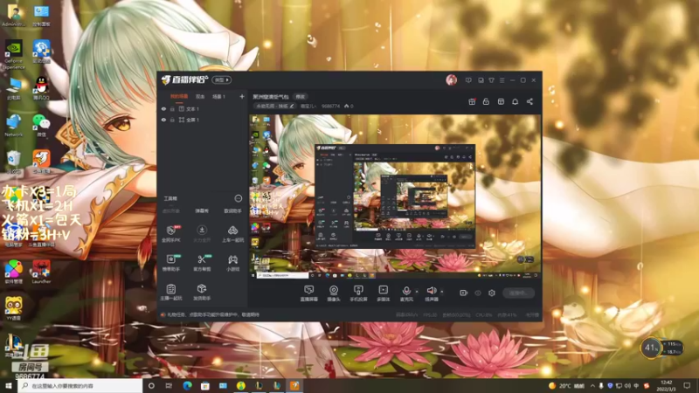Open the Network desktop icon
The height and width of the screenshot is (393, 699).
(x=14, y=125)
